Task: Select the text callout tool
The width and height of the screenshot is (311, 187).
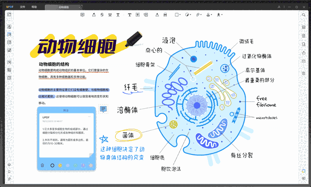Action: click(x=146, y=15)
